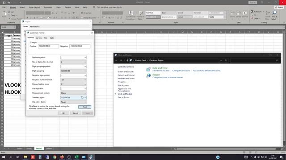Select the Bad cell style swatch
Screen dimensions: 286x160
[168, 13]
